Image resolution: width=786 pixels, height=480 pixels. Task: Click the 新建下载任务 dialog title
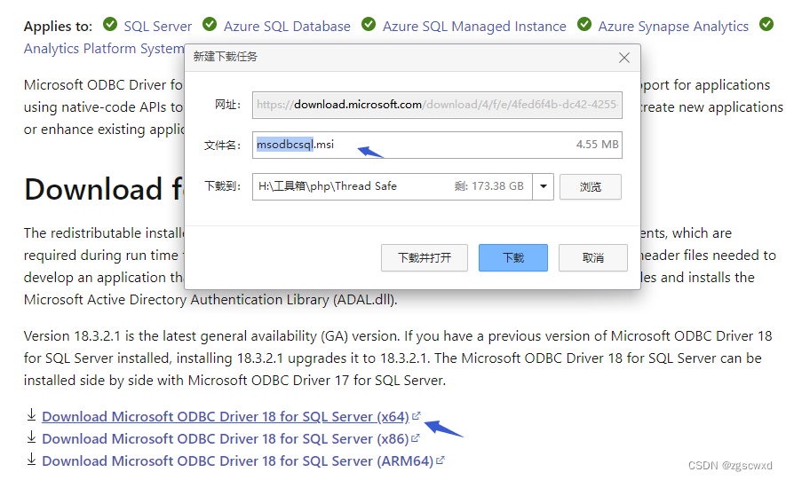tap(225, 57)
